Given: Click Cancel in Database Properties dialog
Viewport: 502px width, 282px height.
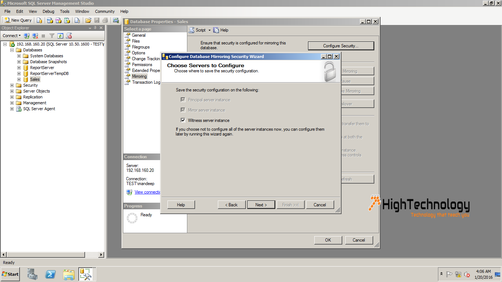Looking at the screenshot, I should tap(359, 240).
